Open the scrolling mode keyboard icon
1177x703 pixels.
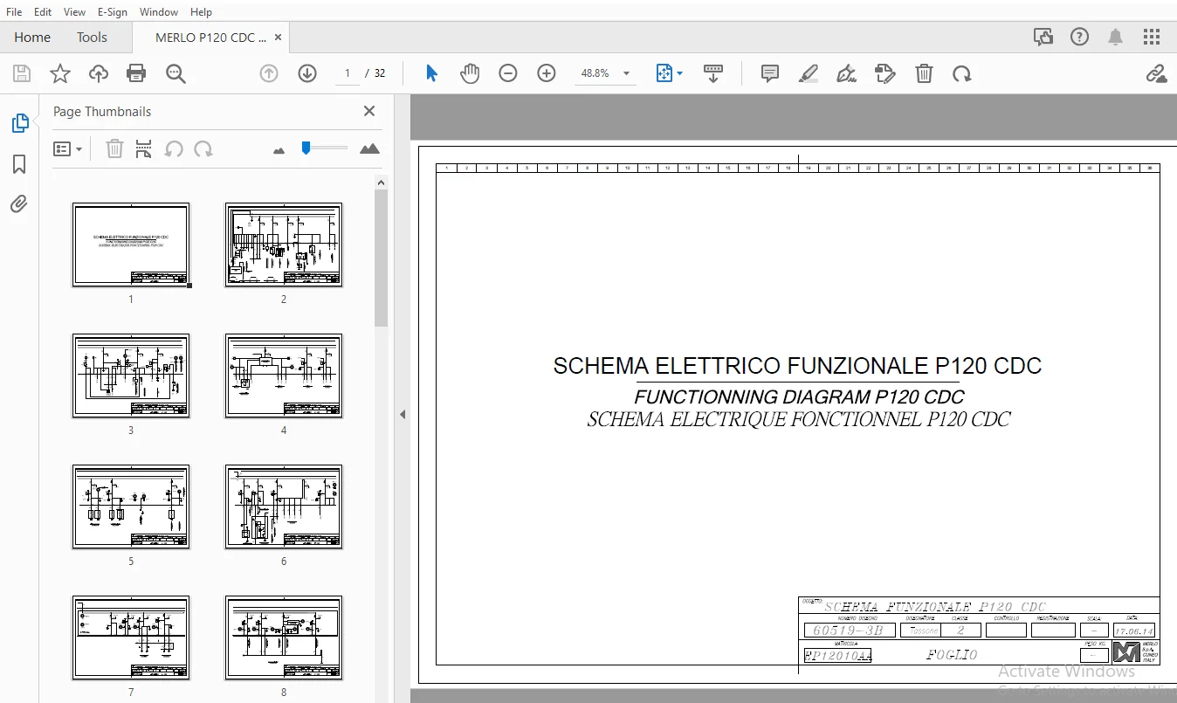[x=713, y=74]
